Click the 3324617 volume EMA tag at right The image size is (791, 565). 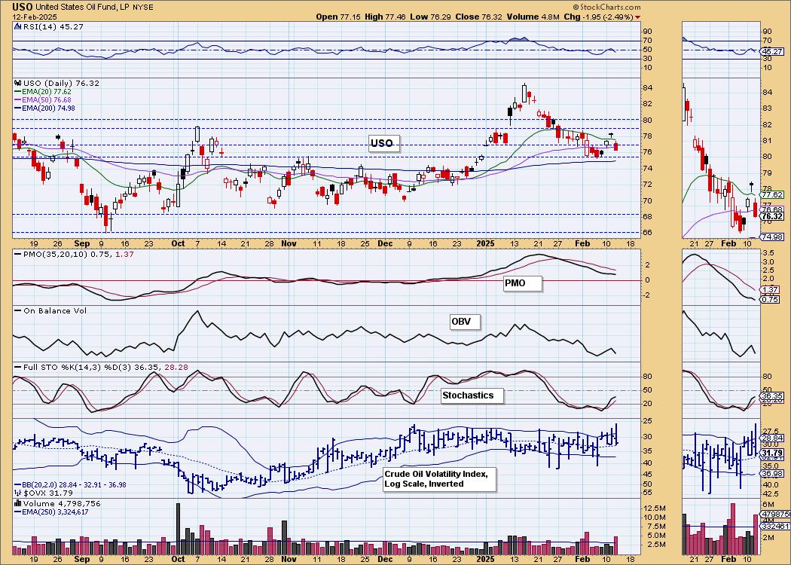click(x=775, y=526)
